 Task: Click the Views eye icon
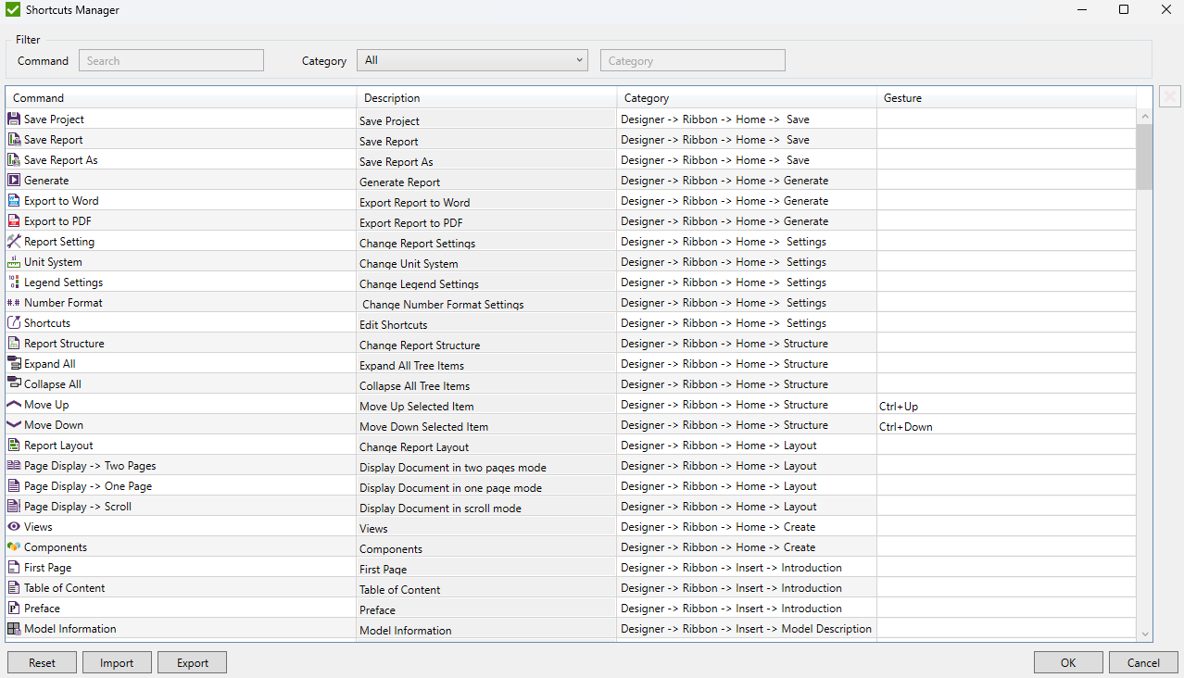tap(13, 526)
